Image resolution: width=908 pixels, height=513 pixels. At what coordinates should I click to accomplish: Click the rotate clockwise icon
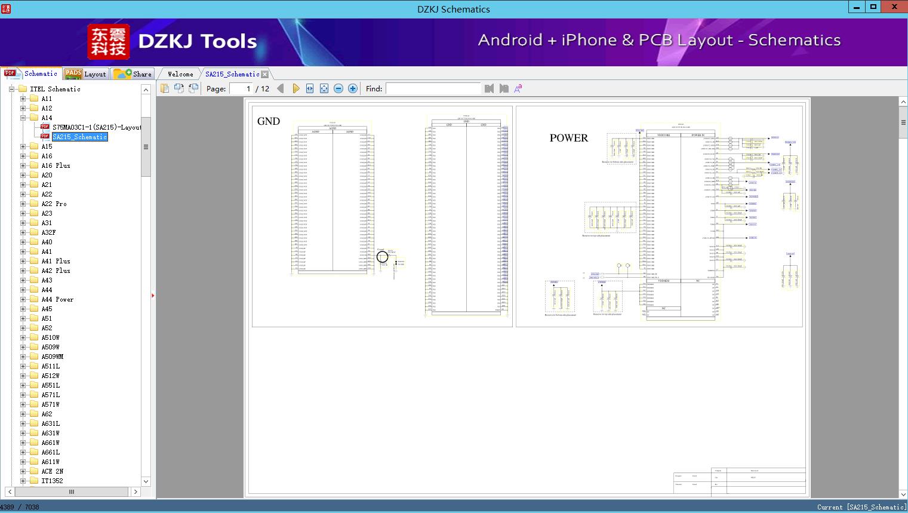(x=193, y=88)
